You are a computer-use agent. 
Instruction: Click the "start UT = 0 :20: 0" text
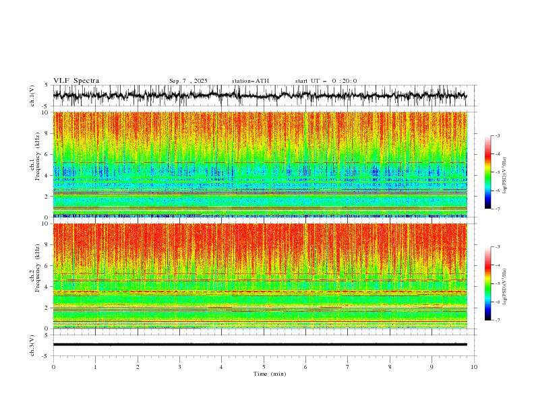pyautogui.click(x=326, y=81)
